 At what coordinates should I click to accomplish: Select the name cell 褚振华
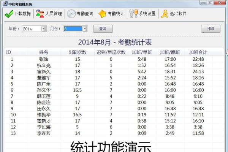pyautogui.click(x=44, y=115)
